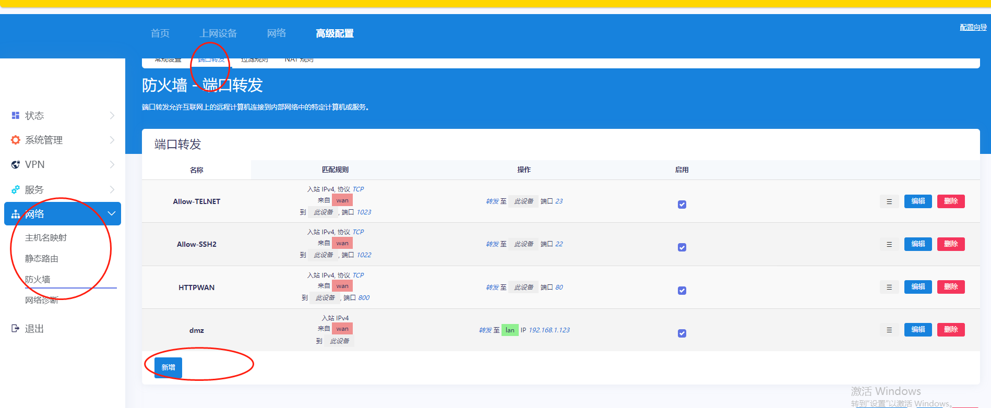991x408 pixels.
Task: Toggle the HTTPWAN enable checkbox
Action: [682, 291]
